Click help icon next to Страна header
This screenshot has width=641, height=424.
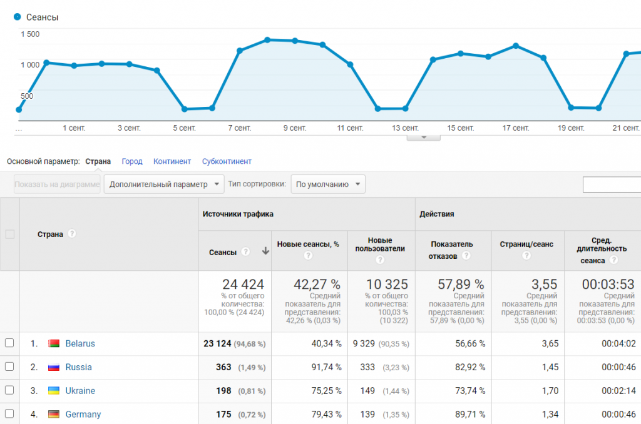pos(72,234)
